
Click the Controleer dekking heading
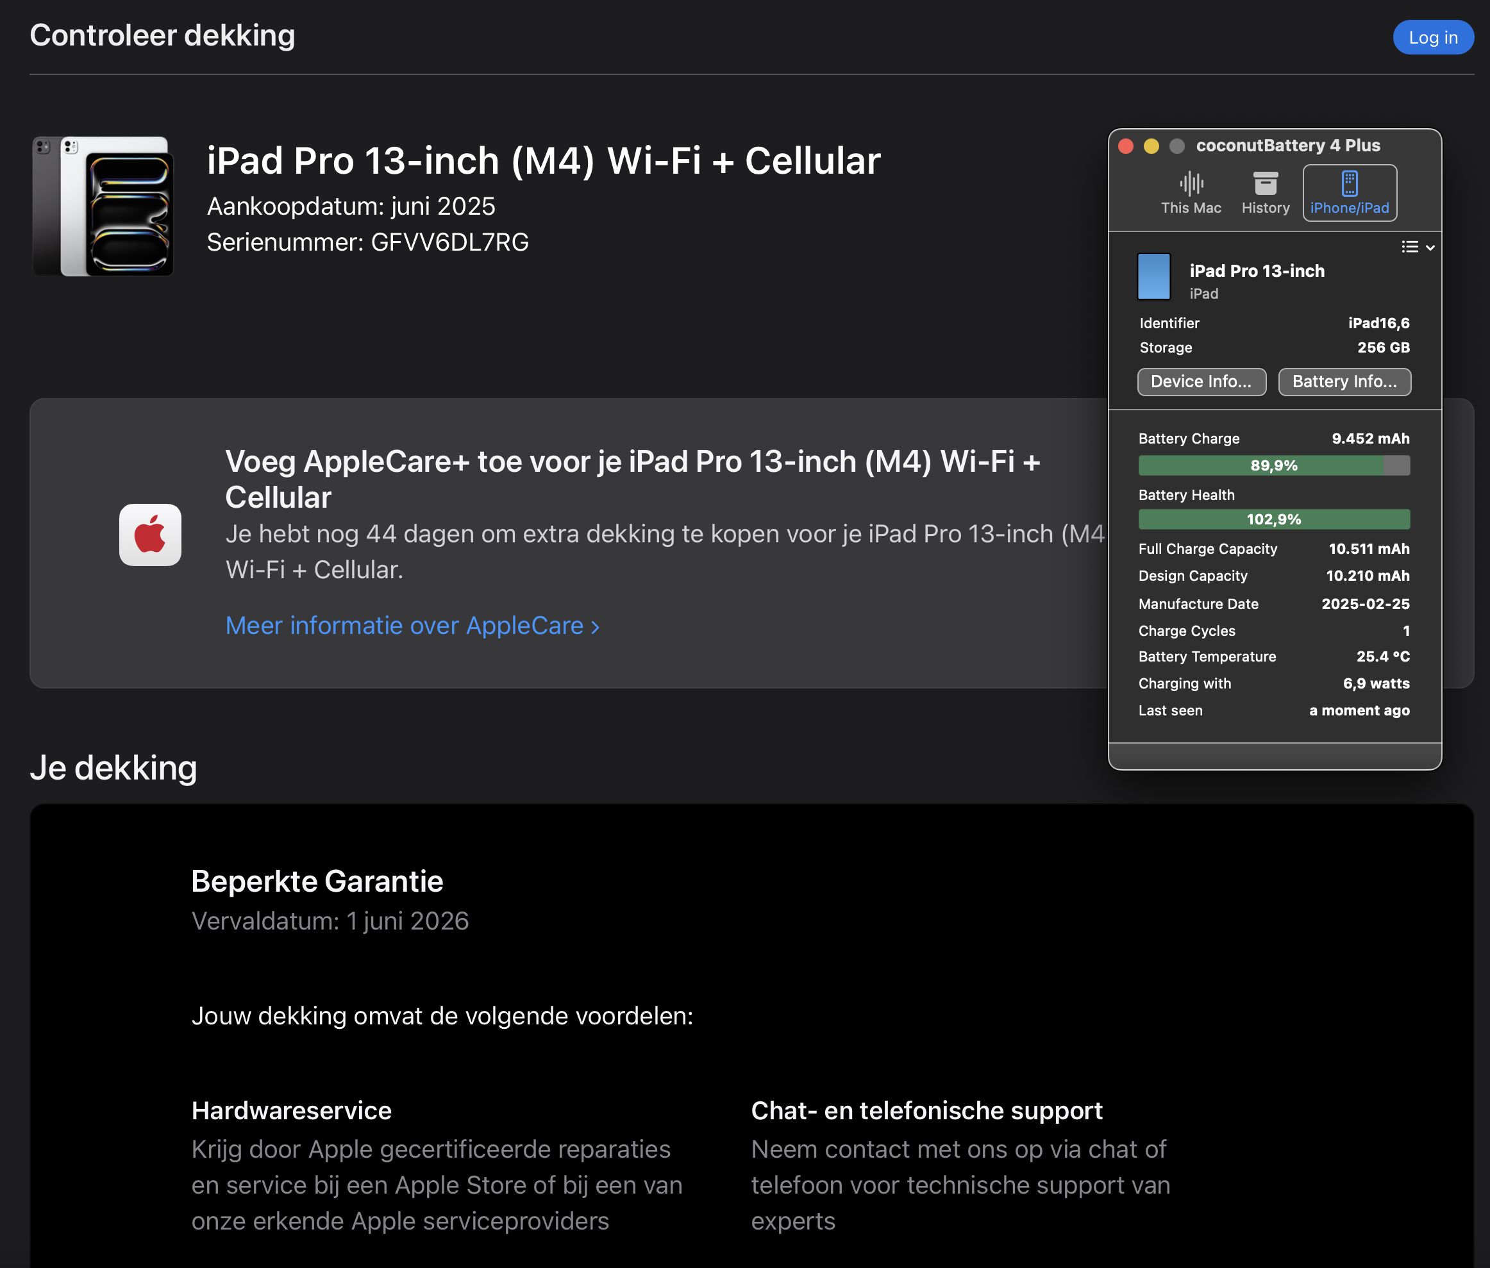162,36
